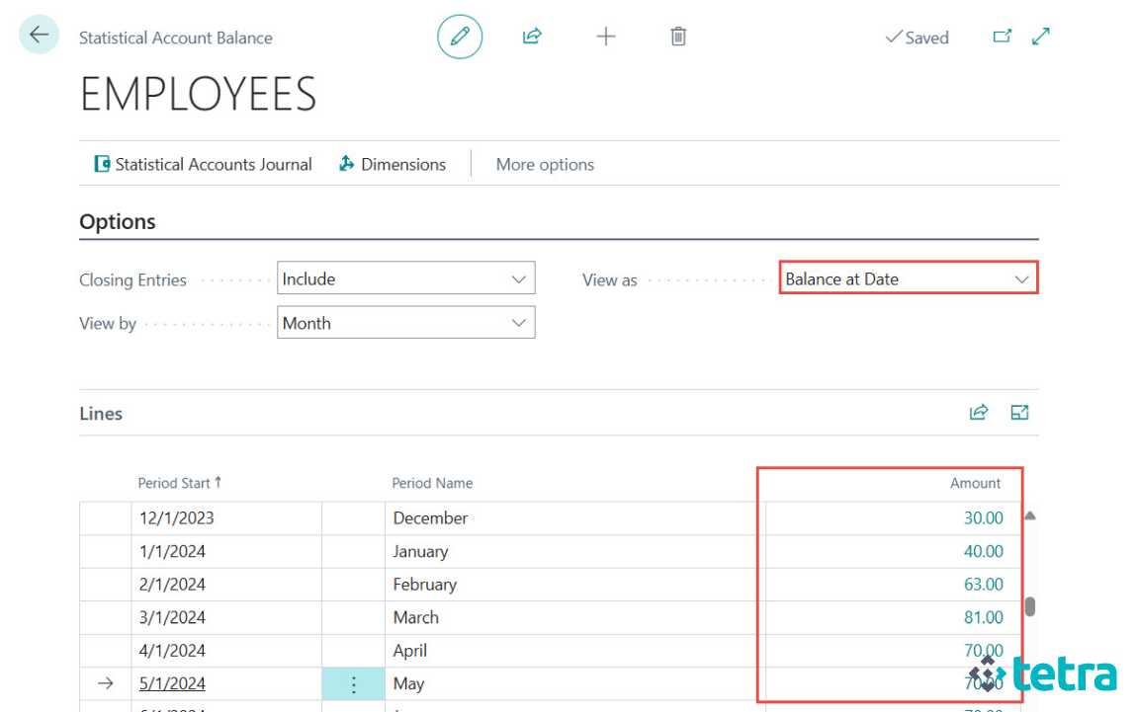Screen dimensions: 1137x712
Task: Open the Balance at Date dropdown
Action: click(1021, 278)
